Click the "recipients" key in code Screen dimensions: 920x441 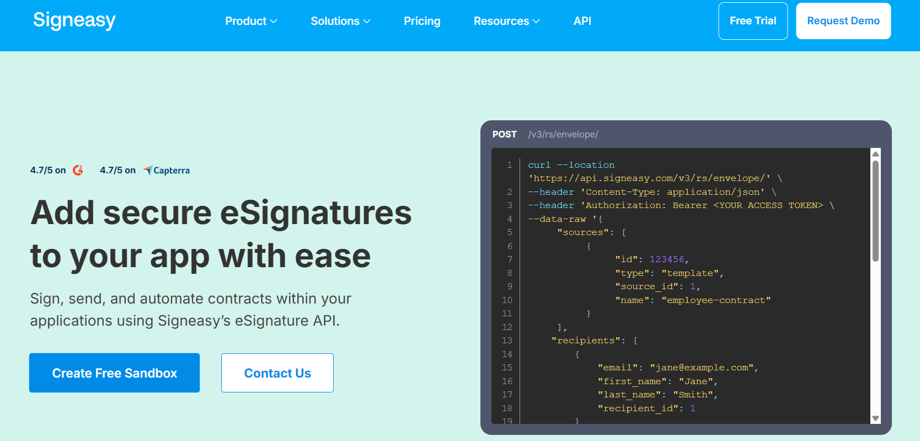585,341
